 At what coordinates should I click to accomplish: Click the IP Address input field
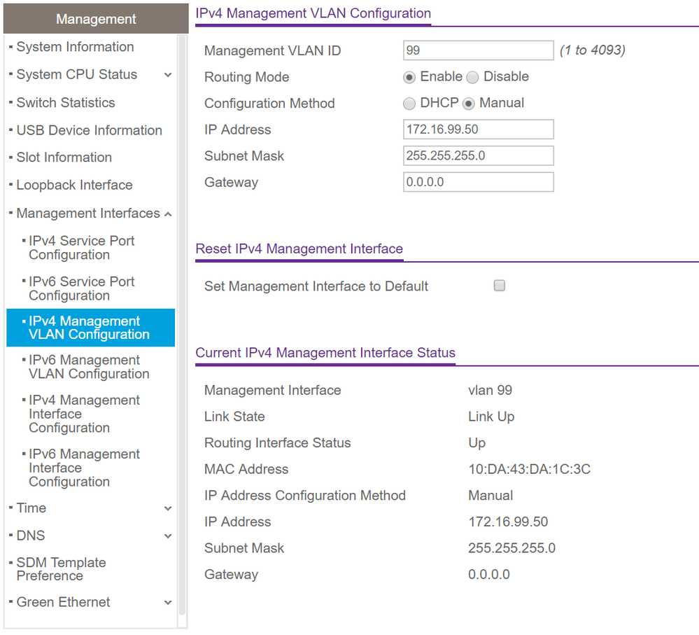[479, 130]
